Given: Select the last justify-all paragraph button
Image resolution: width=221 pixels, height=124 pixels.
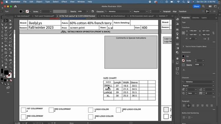Looking at the screenshot, I should point(212,106).
